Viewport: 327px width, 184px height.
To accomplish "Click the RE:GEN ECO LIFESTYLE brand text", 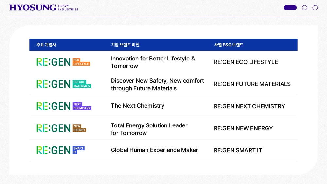I will pos(246,62).
